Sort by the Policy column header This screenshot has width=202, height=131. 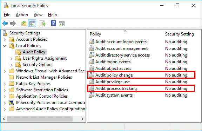pos(125,34)
